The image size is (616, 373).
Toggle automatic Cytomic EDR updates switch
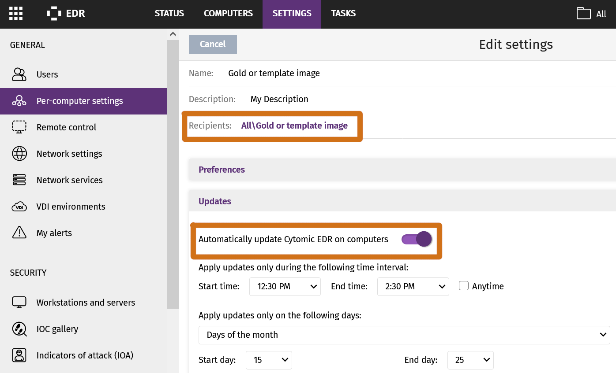(417, 239)
